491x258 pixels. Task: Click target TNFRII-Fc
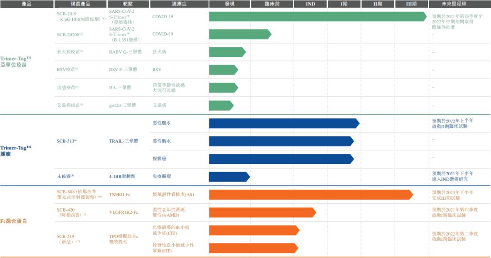[x=120, y=194]
